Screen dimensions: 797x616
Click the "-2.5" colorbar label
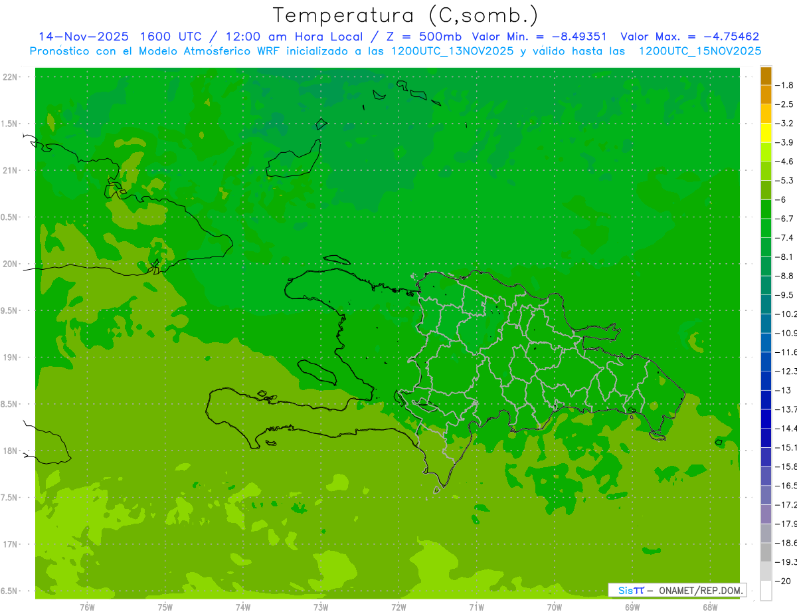pos(785,104)
